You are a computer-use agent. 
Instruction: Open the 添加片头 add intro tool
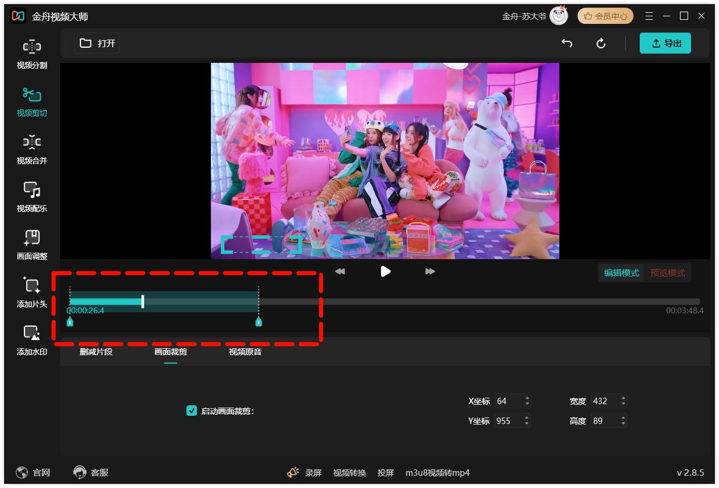(32, 293)
